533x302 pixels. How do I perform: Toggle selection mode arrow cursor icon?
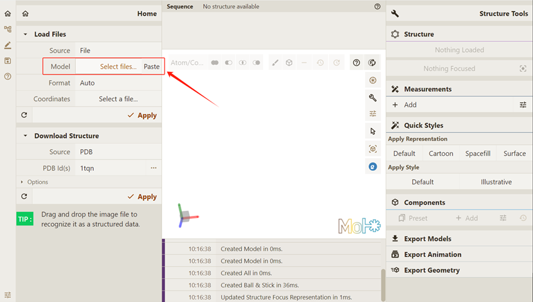(x=373, y=131)
